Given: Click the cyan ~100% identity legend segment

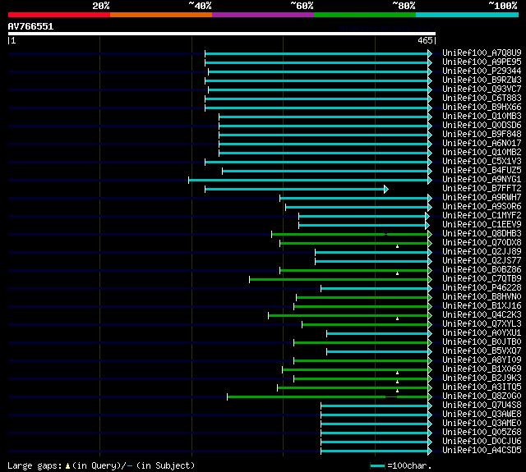Looking at the screenshot, I should [x=468, y=15].
